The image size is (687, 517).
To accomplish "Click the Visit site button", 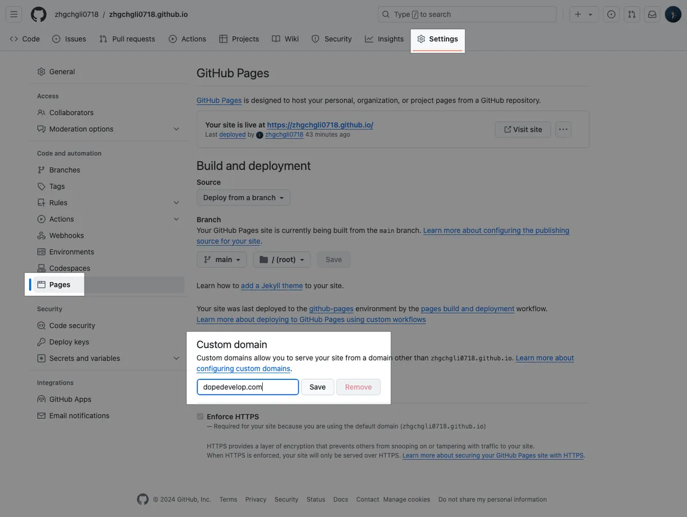I will coord(522,130).
